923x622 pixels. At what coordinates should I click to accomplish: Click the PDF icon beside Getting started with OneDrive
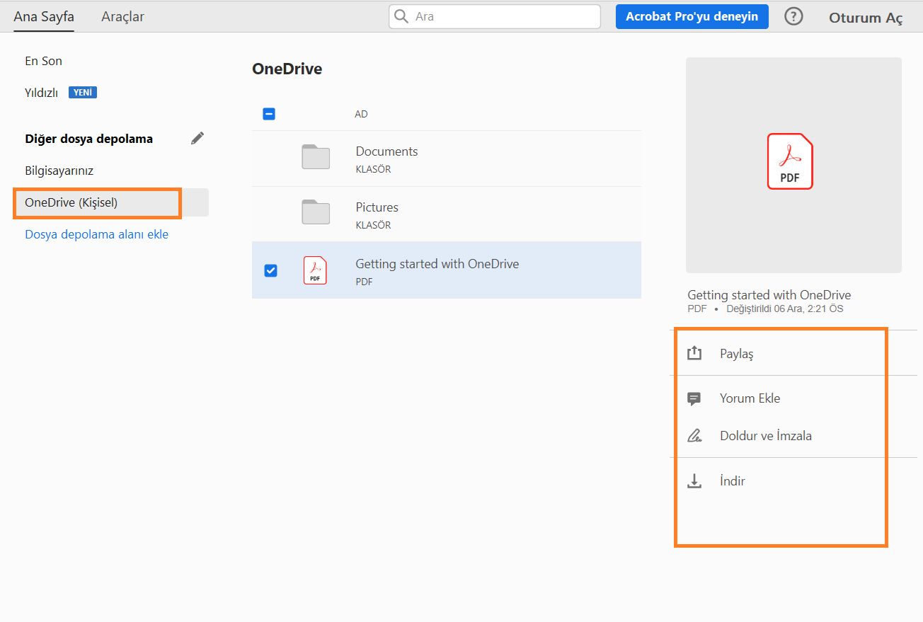pos(314,270)
